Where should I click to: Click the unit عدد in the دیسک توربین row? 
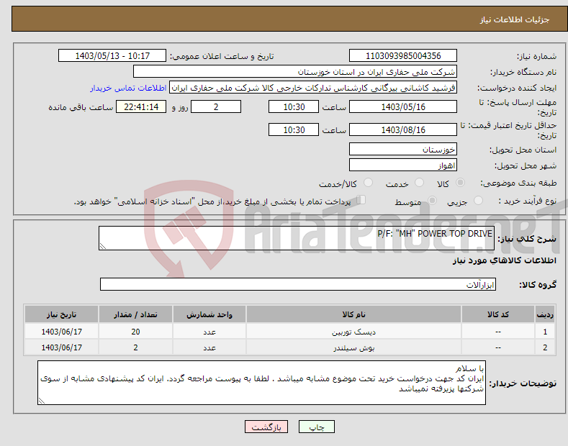pyautogui.click(x=209, y=332)
